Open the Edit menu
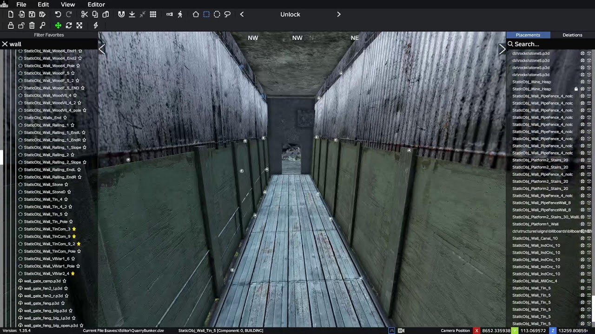The image size is (595, 334). coord(43,4)
